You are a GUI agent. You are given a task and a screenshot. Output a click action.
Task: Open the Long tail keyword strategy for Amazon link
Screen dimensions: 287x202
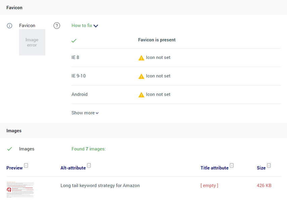pyautogui.click(x=100, y=186)
